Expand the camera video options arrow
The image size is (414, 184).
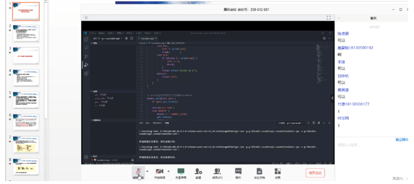tap(168, 171)
